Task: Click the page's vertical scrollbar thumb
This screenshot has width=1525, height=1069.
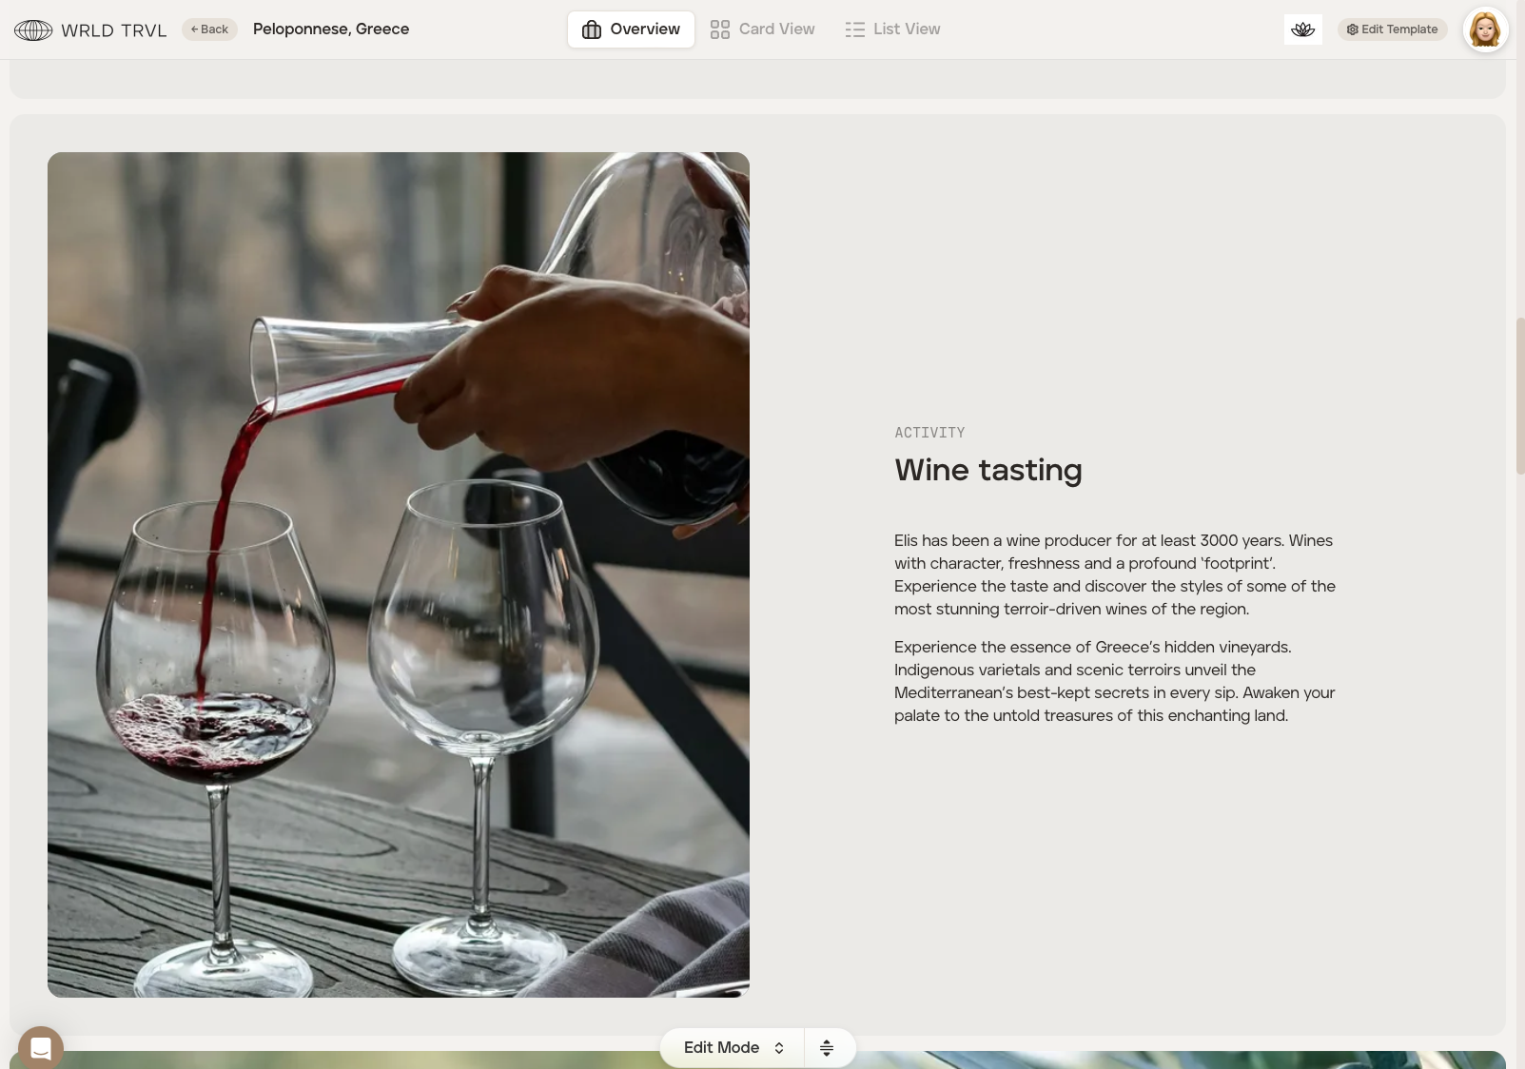Action: (1519, 395)
